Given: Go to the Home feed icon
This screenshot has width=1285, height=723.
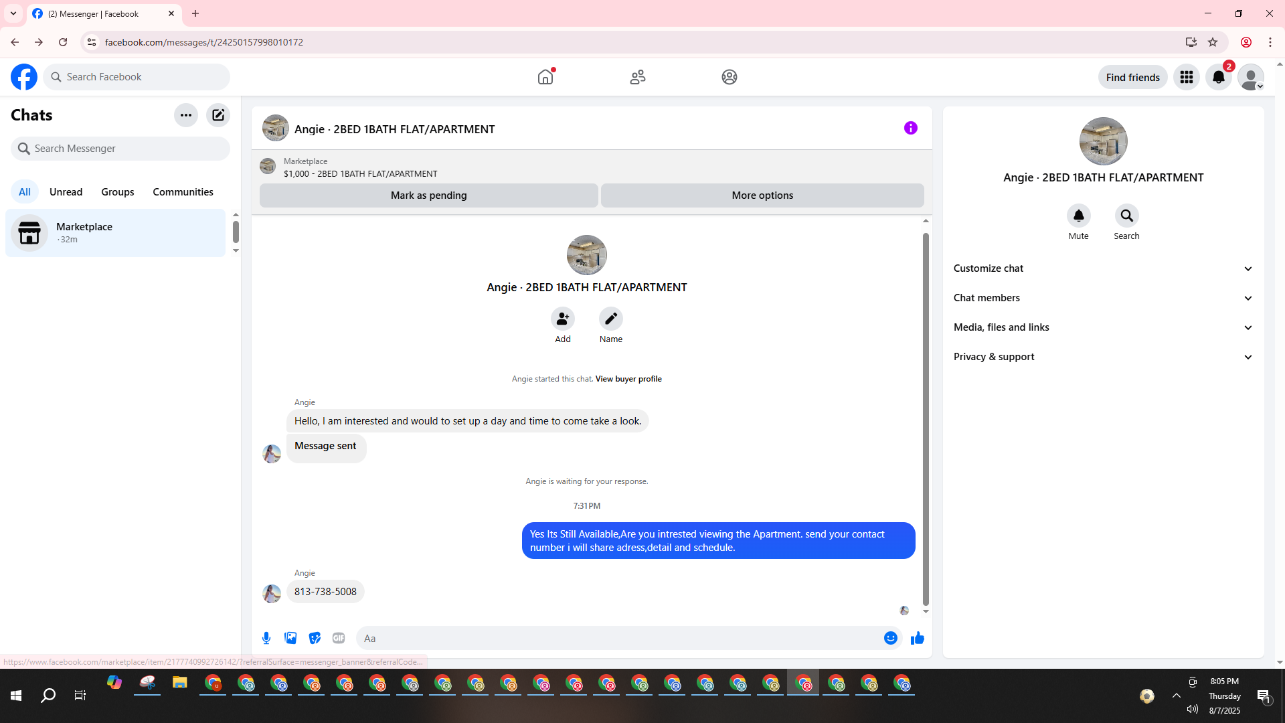Looking at the screenshot, I should (545, 77).
